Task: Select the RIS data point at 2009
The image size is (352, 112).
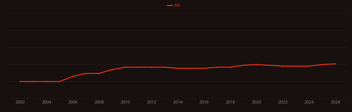Action: (x=112, y=70)
